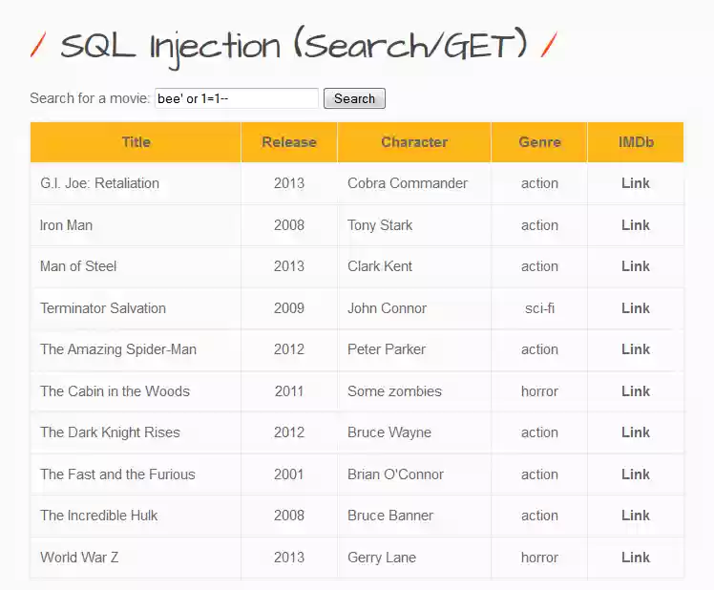Click the Title column header
Screen dimensions: 714x590
(136, 142)
